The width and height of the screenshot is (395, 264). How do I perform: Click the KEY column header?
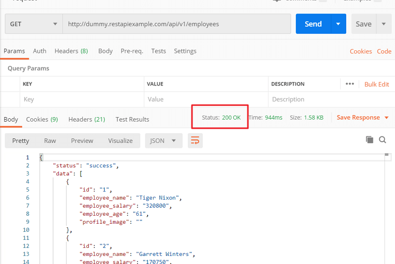click(27, 84)
